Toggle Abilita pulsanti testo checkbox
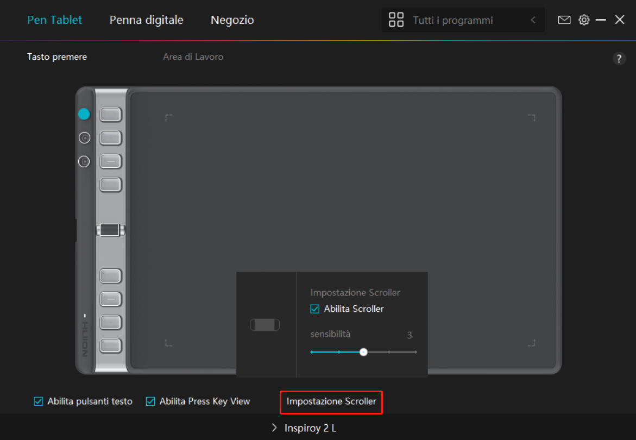636x440 pixels. click(38, 401)
